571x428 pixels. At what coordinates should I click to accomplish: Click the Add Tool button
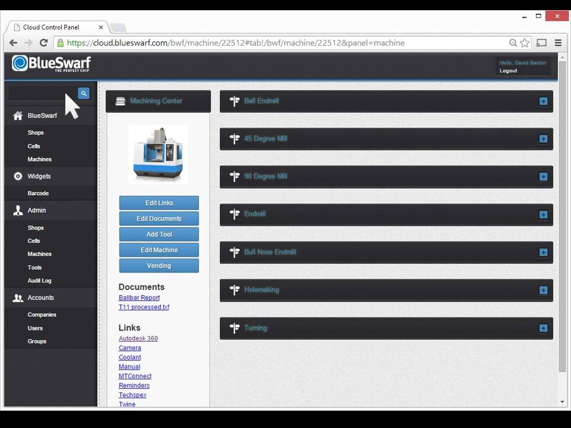coord(159,234)
